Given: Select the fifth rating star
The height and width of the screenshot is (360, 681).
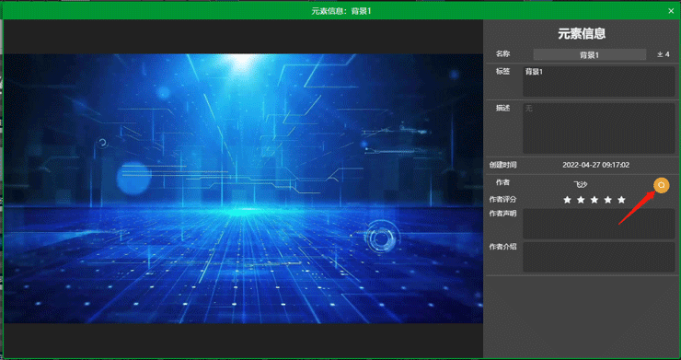Looking at the screenshot, I should [621, 200].
